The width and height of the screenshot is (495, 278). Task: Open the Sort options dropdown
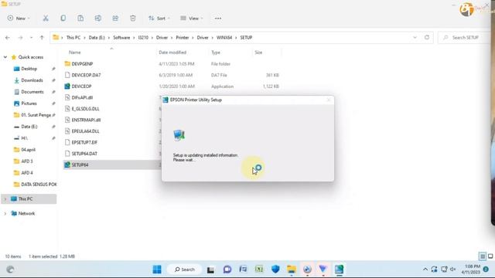pos(159,19)
